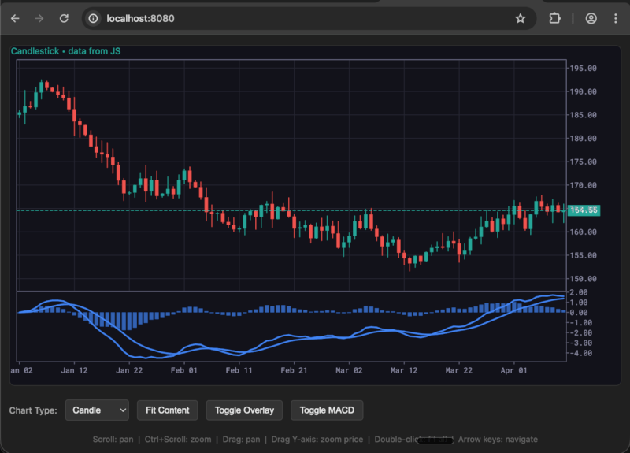
Task: Click the Mar 02 date label
Action: (349, 370)
